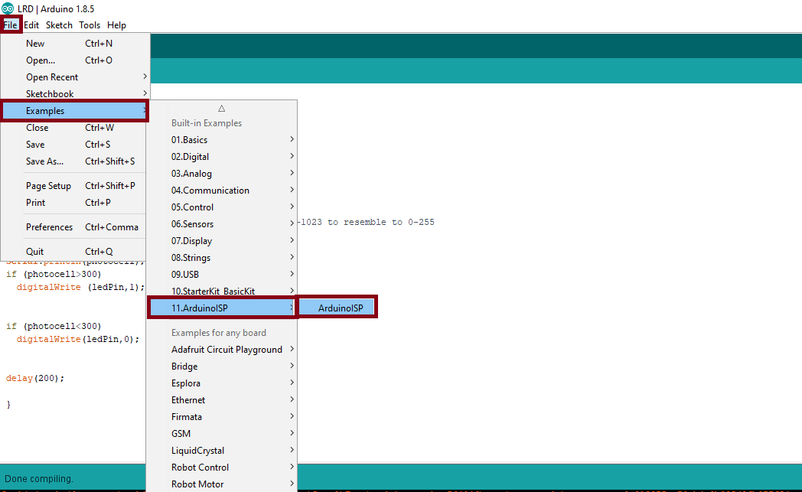
Task: Select the Examples menu entry
Action: point(75,111)
